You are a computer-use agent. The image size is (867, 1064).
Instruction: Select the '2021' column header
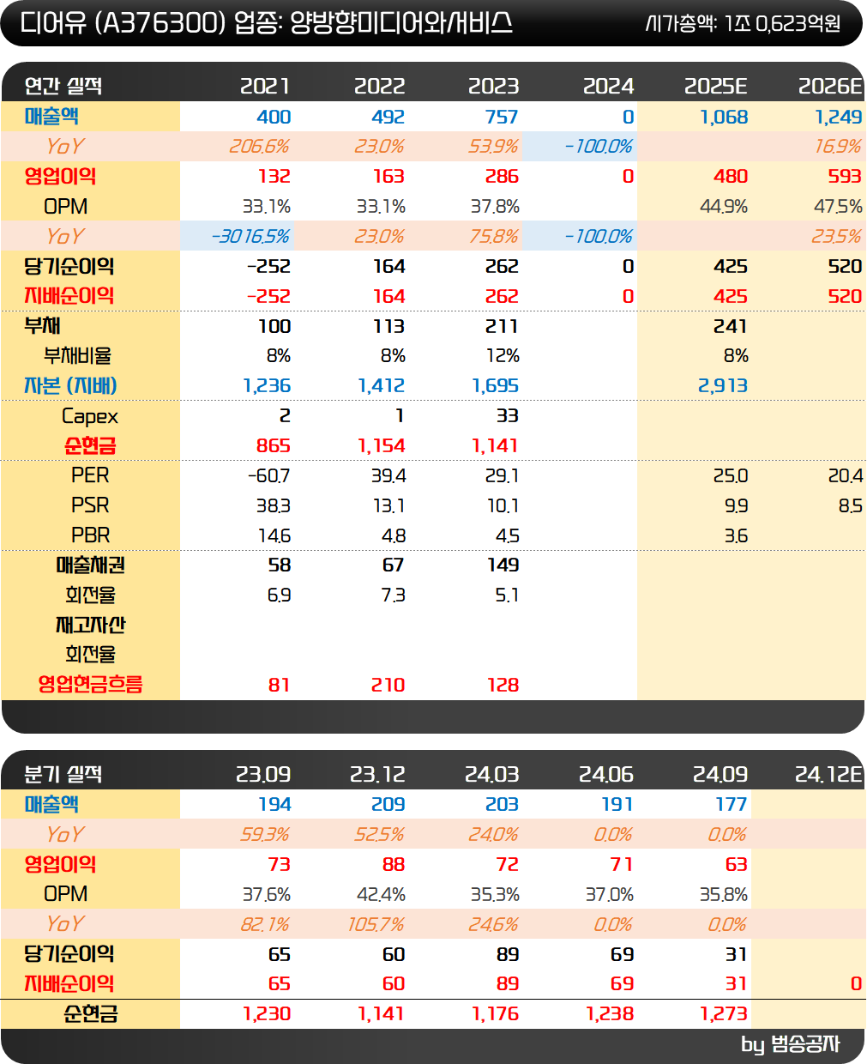click(265, 86)
